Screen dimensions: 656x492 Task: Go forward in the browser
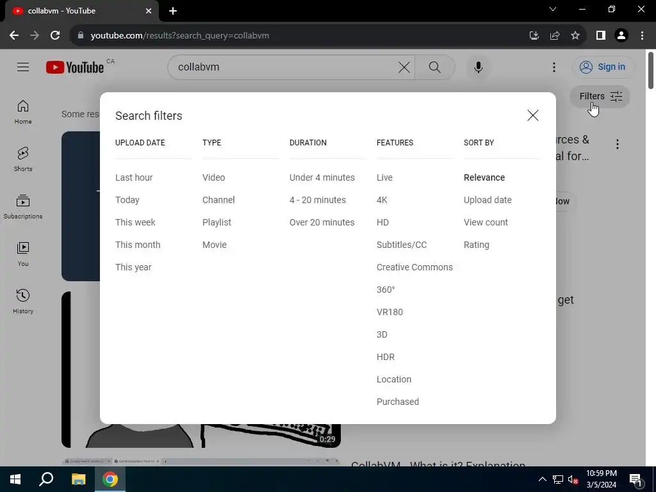[x=35, y=36]
